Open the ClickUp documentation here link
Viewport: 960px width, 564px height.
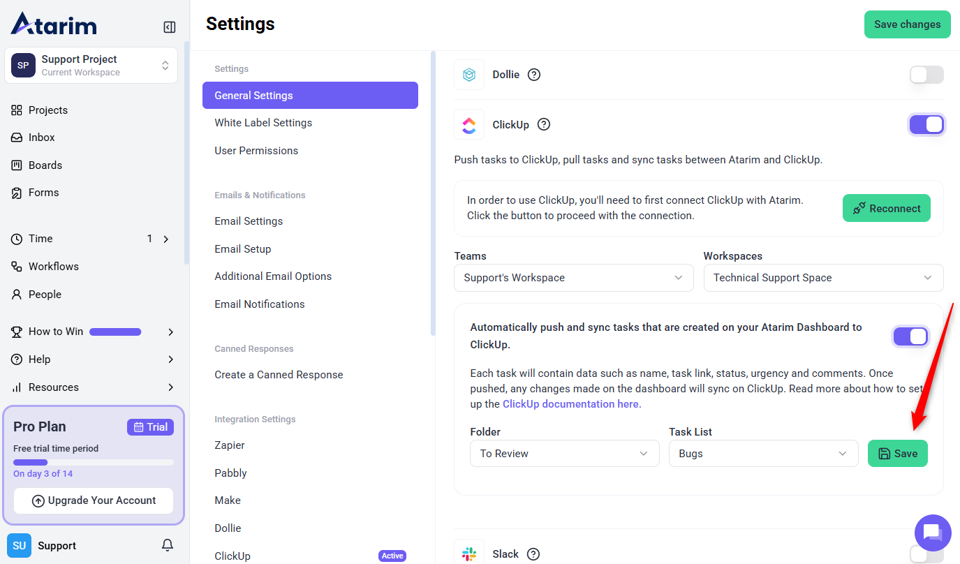[x=570, y=404]
